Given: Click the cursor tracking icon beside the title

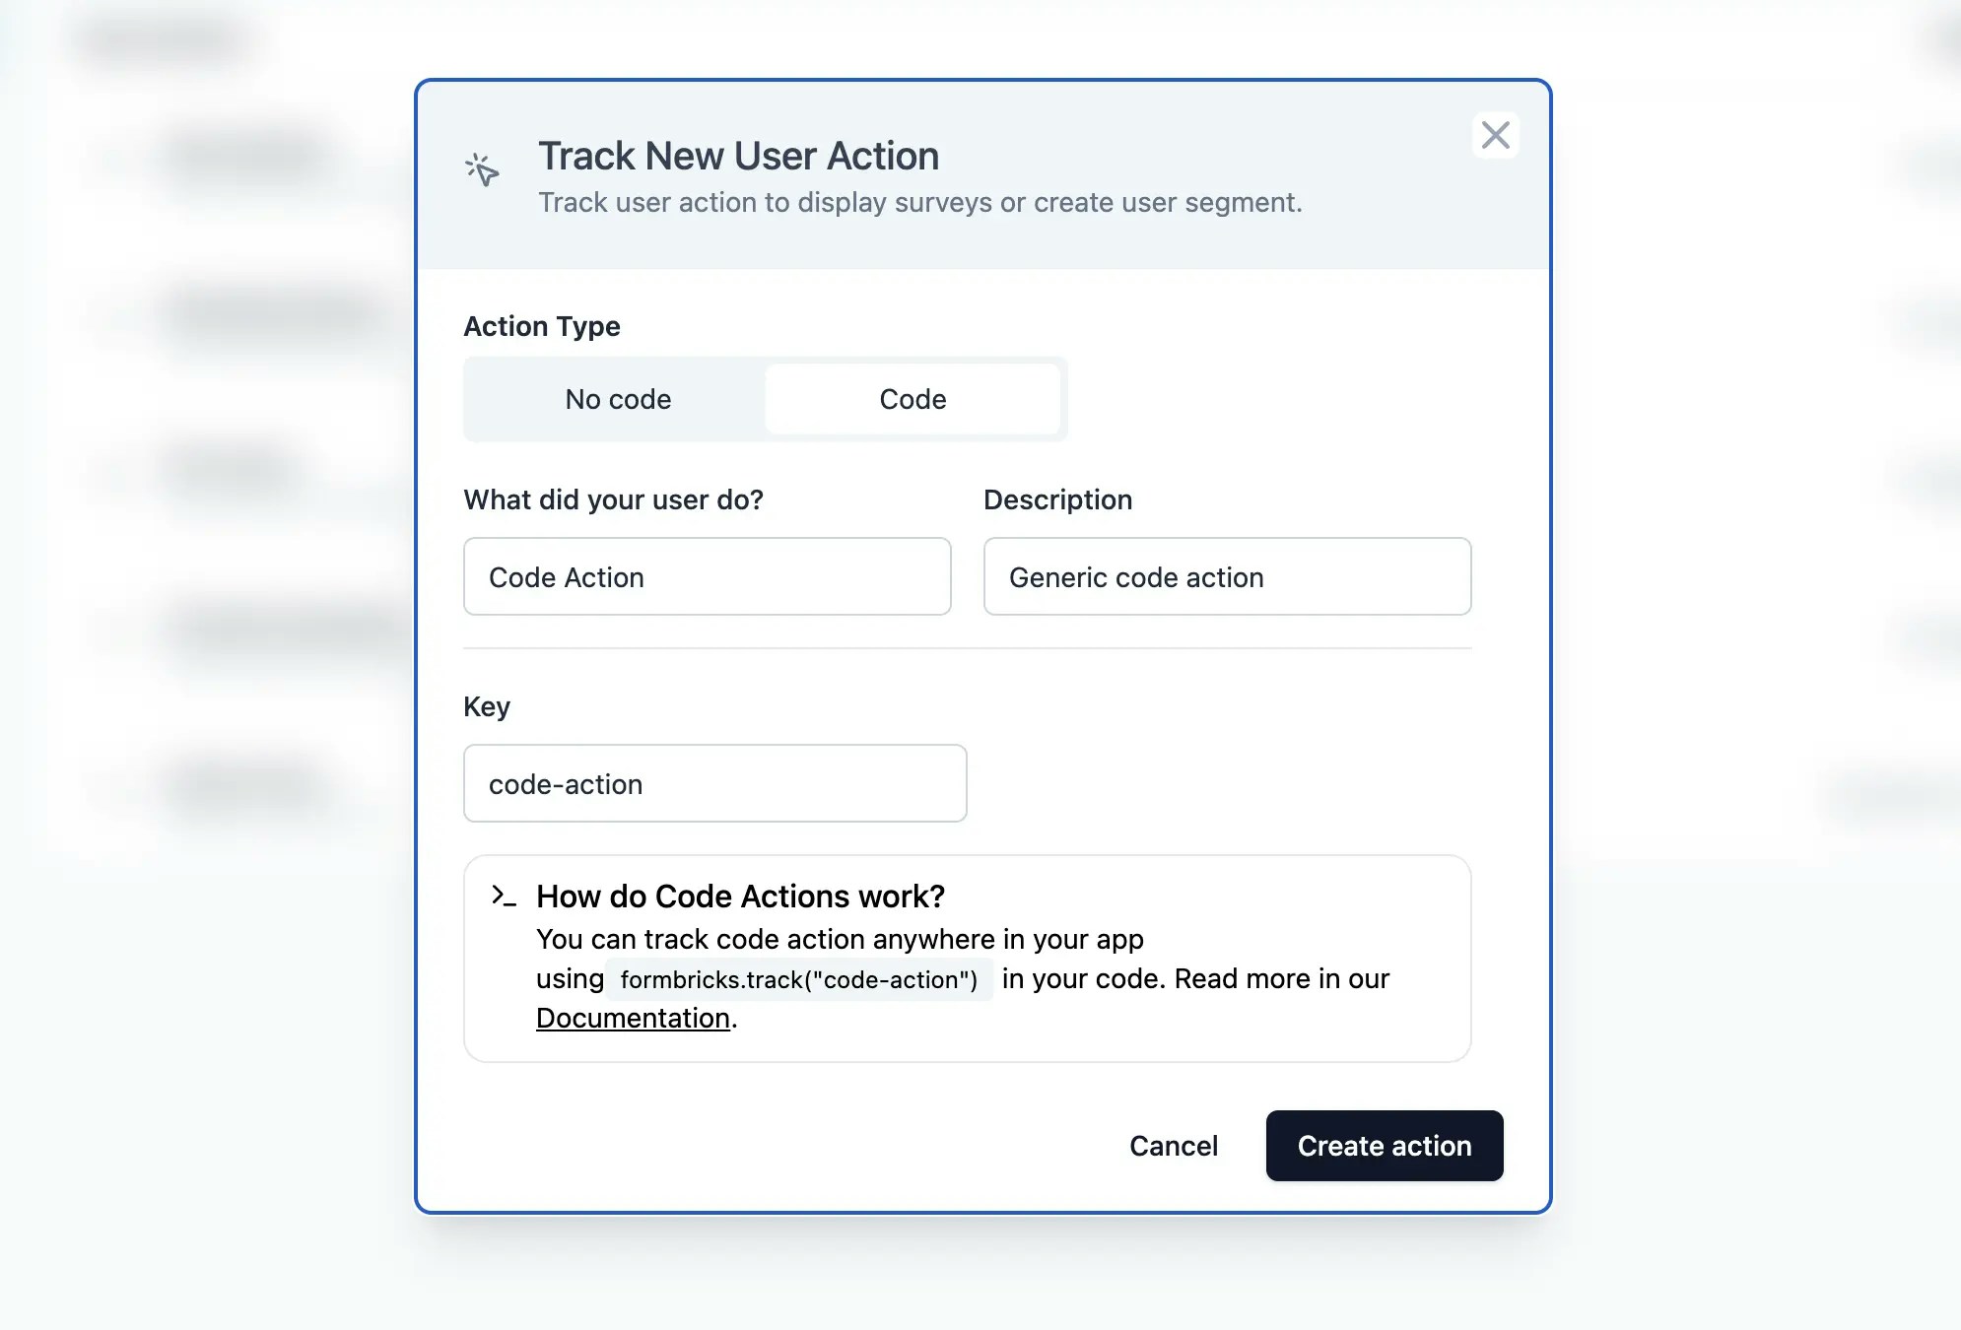Looking at the screenshot, I should tap(482, 169).
